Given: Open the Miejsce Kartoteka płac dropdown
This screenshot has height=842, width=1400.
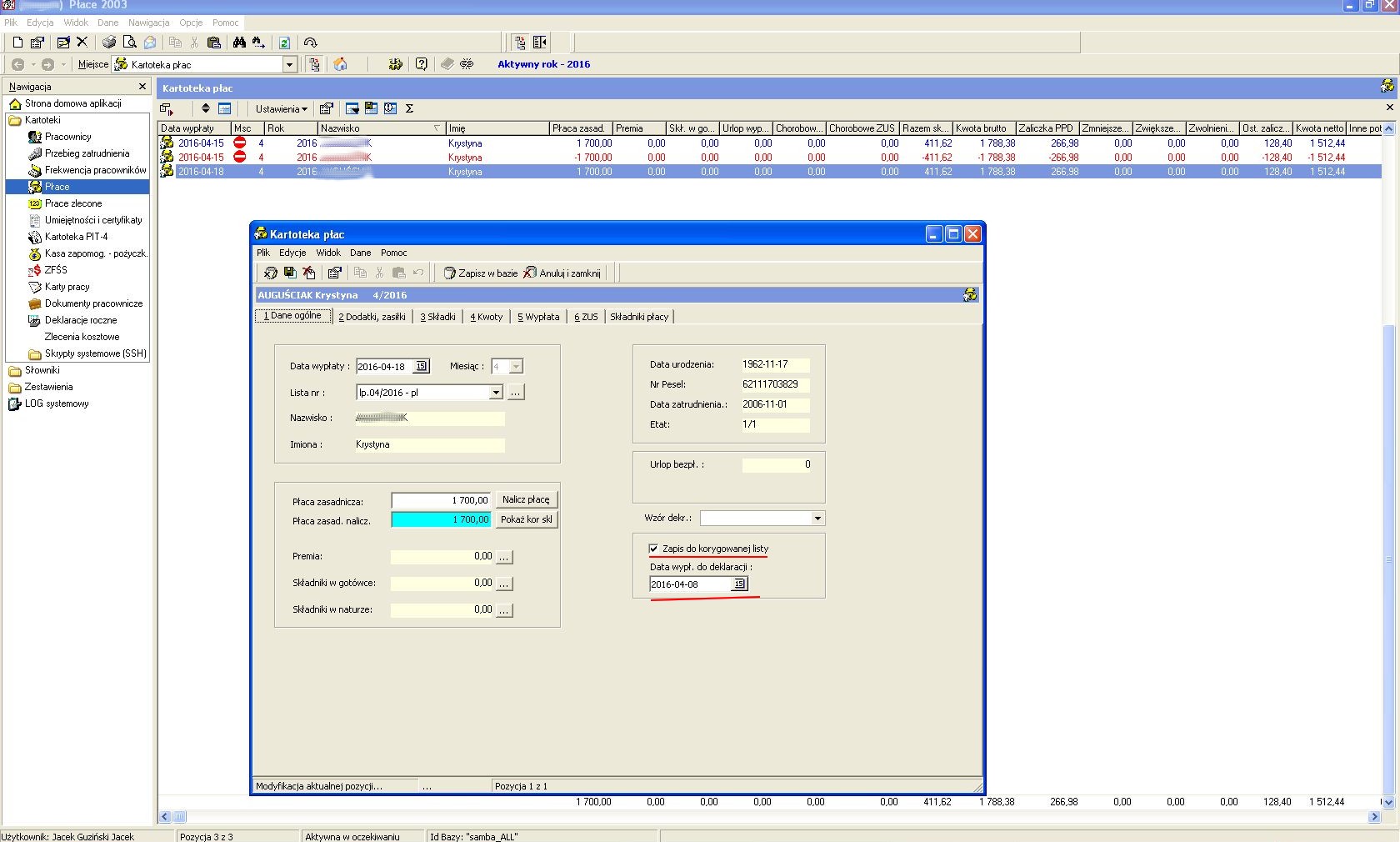Looking at the screenshot, I should click(x=289, y=64).
